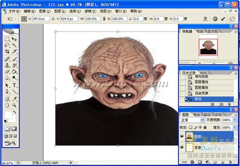Select the Path Selection tool
Viewport: 240px width, 166px height.
(7, 85)
